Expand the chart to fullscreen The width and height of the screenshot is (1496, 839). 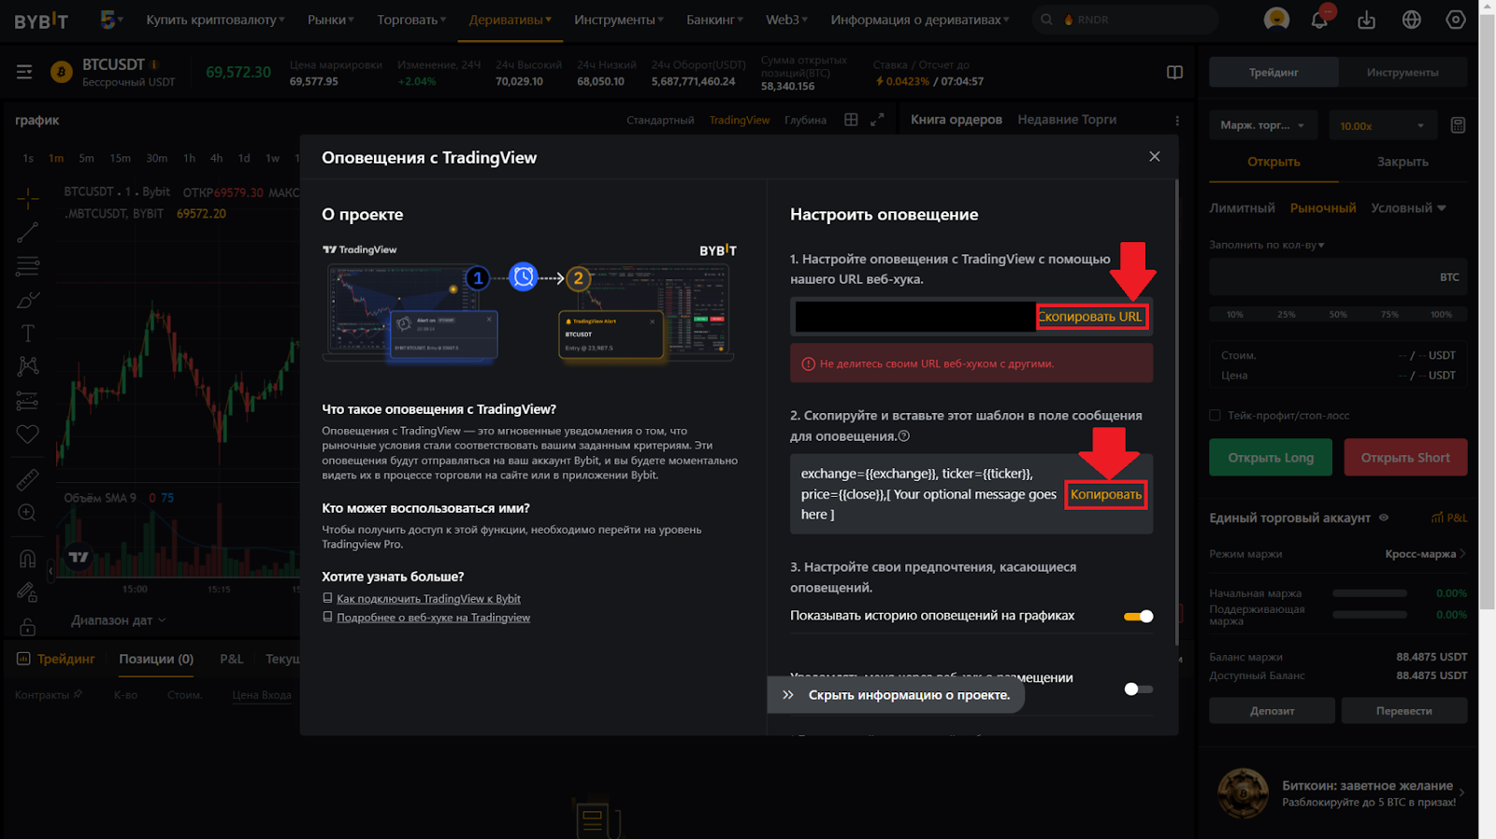(x=877, y=120)
